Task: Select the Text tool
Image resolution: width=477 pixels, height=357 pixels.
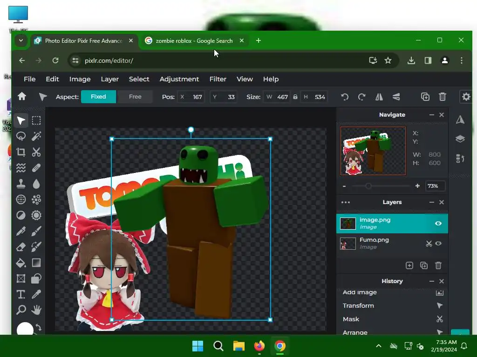Action: pos(20,294)
